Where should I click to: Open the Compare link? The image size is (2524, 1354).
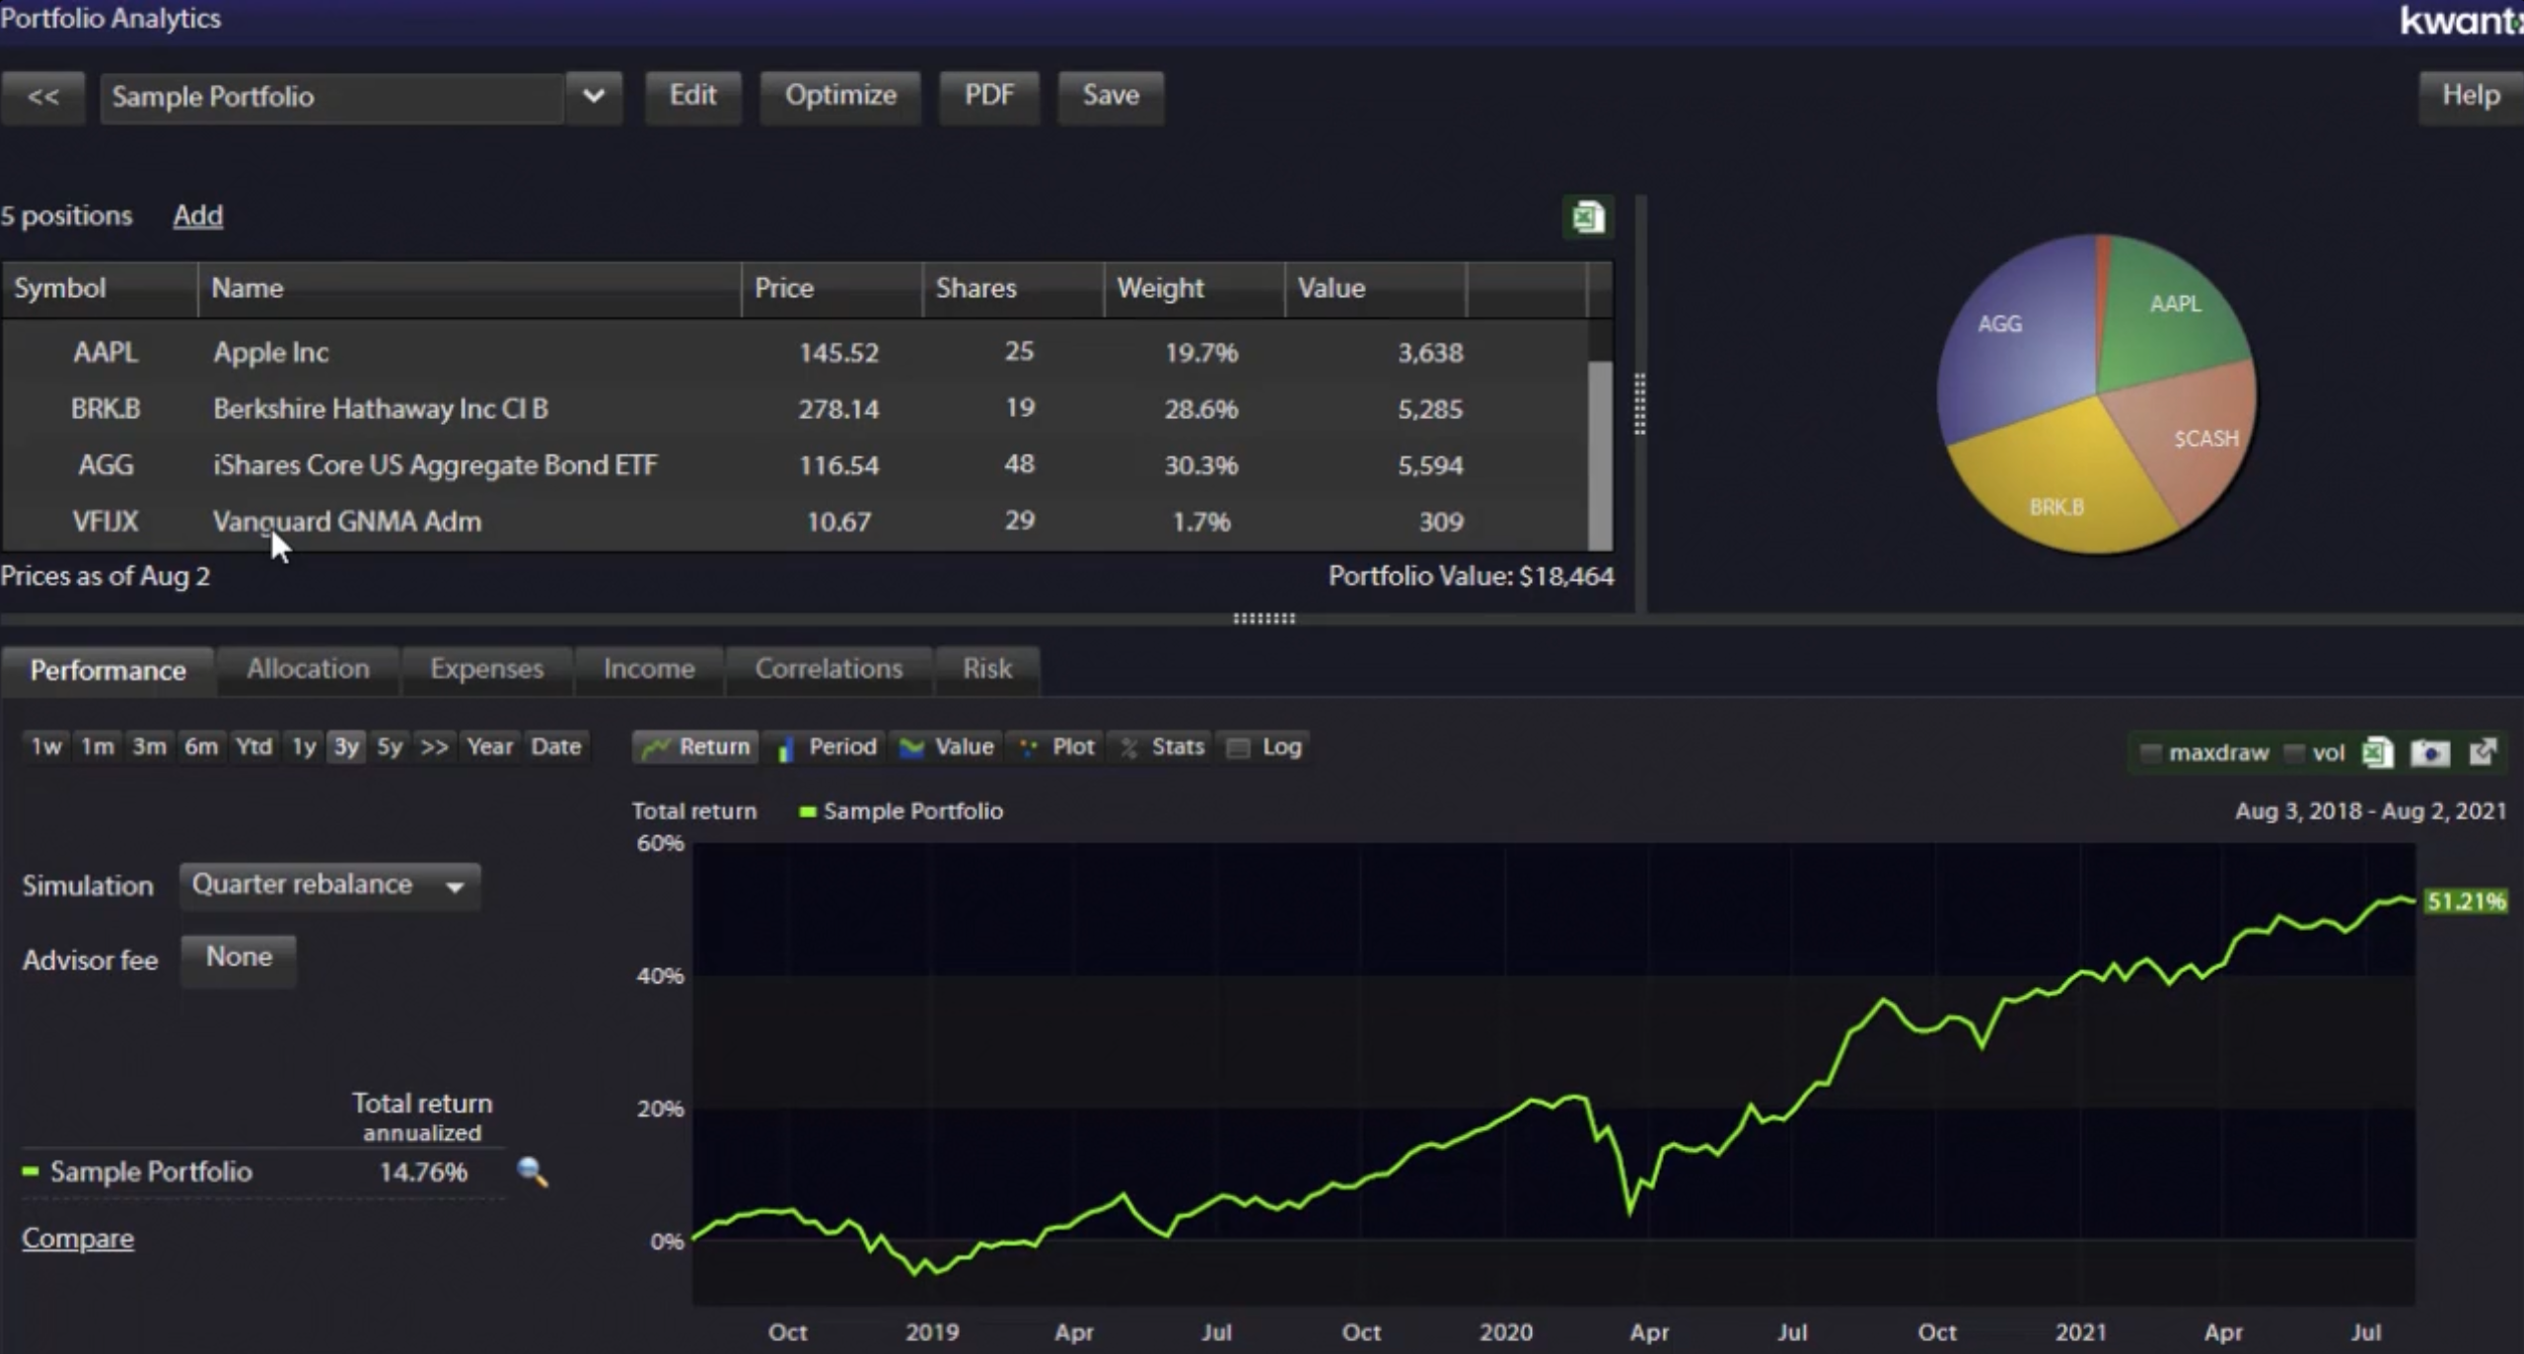click(77, 1238)
